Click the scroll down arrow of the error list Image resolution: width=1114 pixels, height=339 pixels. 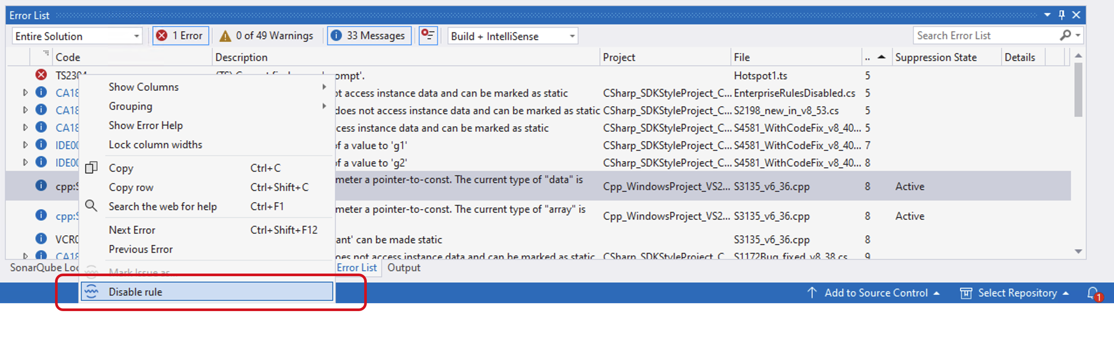[1078, 251]
